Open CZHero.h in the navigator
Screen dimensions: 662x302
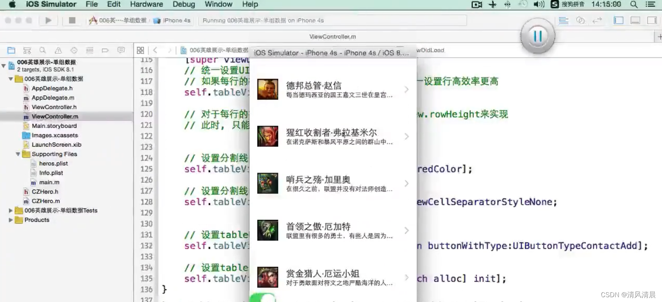(x=45, y=192)
